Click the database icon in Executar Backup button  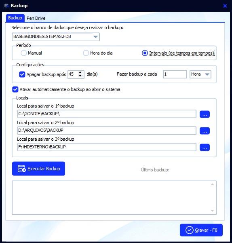tap(21, 169)
